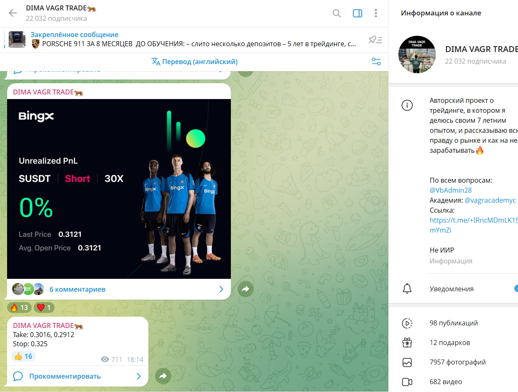The width and height of the screenshot is (518, 392).
Task: Click 22 032 подписчика under header title
Action: [x=56, y=18]
